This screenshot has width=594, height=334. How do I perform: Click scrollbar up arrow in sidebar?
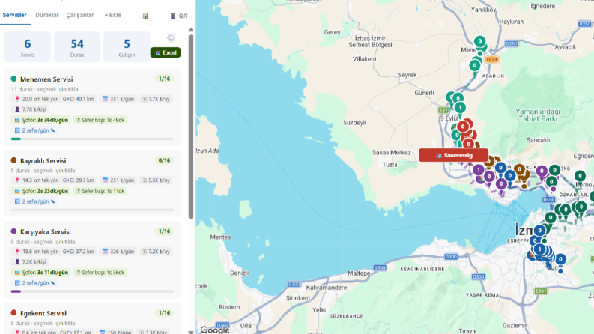pos(191,30)
